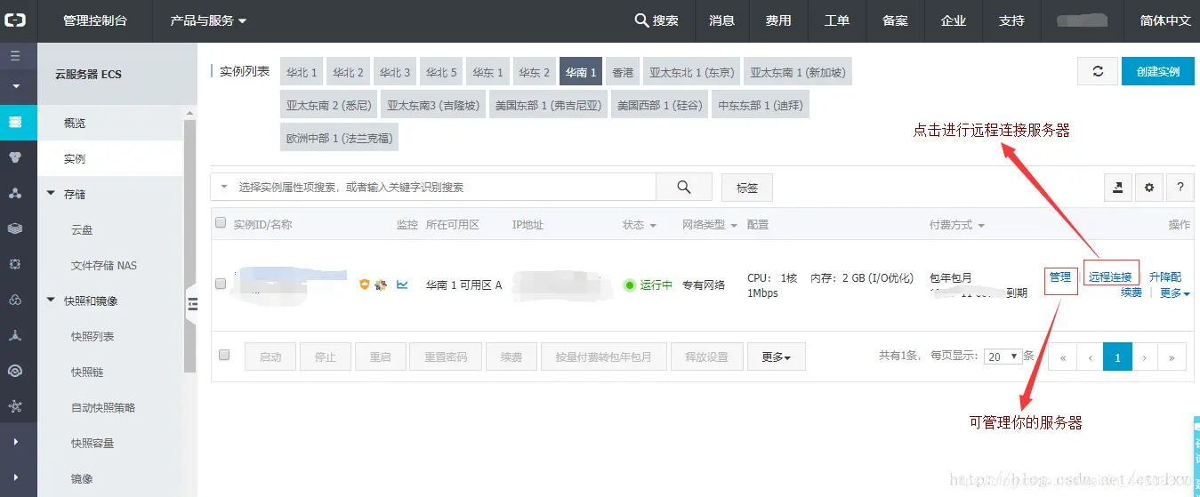Click the search button beside filter input
Screen dimensions: 1200x497
point(684,187)
